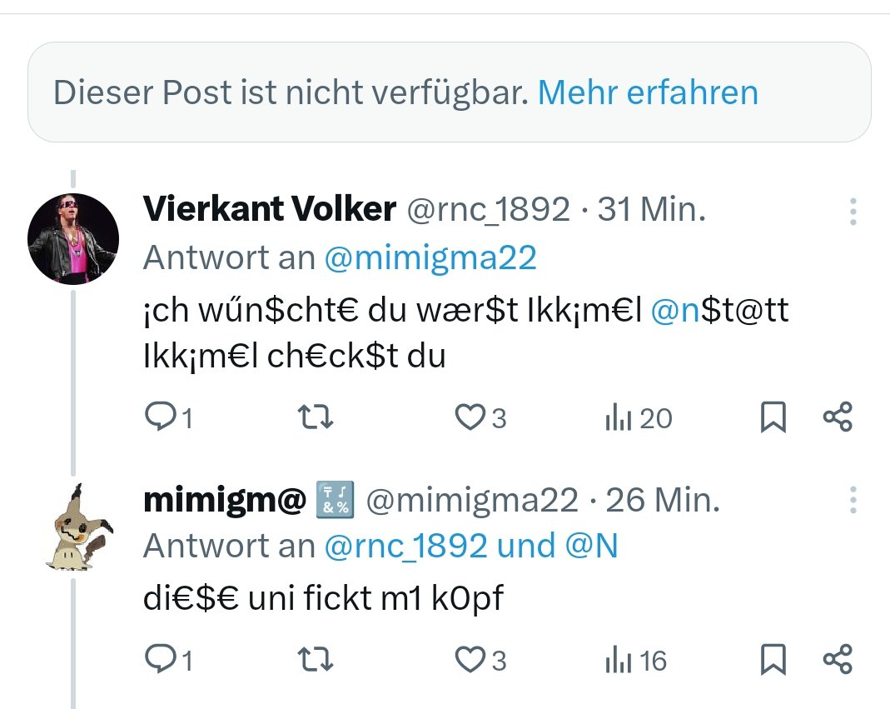Like Vierkant Volker's post

tap(470, 417)
